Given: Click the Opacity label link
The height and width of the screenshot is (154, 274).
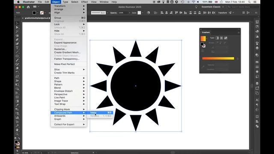Looking at the screenshot, I should 113,13.
